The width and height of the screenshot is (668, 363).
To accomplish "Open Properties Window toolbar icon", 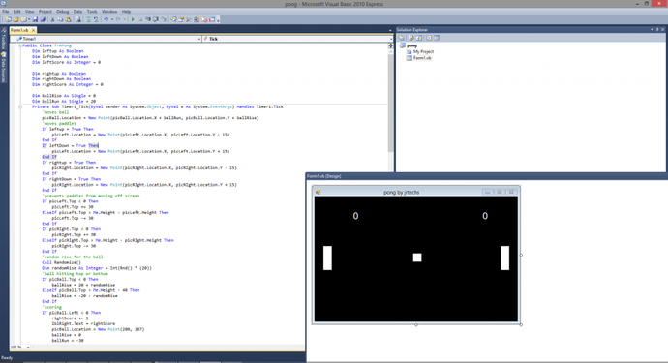I will [x=181, y=19].
